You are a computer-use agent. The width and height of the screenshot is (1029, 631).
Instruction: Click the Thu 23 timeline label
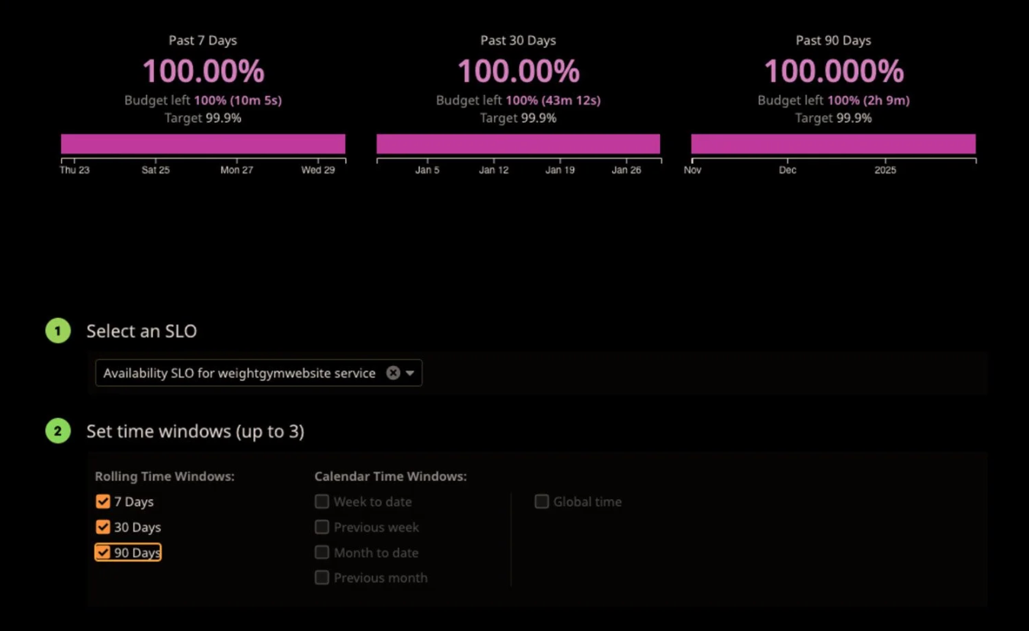pos(75,170)
